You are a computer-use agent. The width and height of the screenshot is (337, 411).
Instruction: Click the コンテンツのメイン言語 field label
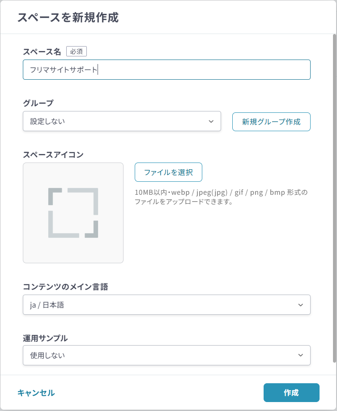(65, 287)
